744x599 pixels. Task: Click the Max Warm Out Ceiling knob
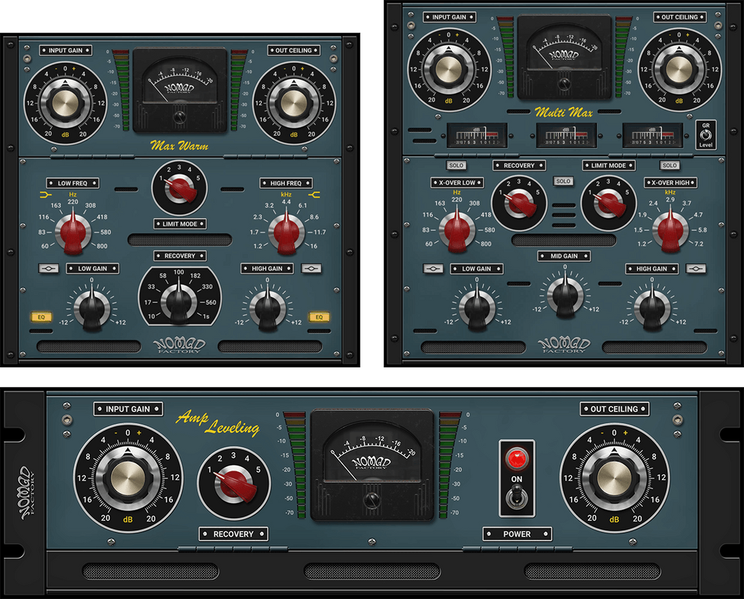[x=294, y=103]
